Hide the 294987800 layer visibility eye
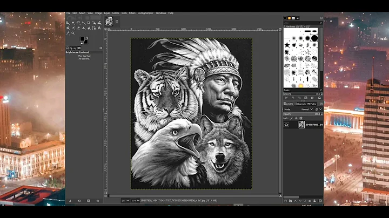 pyautogui.click(x=286, y=125)
